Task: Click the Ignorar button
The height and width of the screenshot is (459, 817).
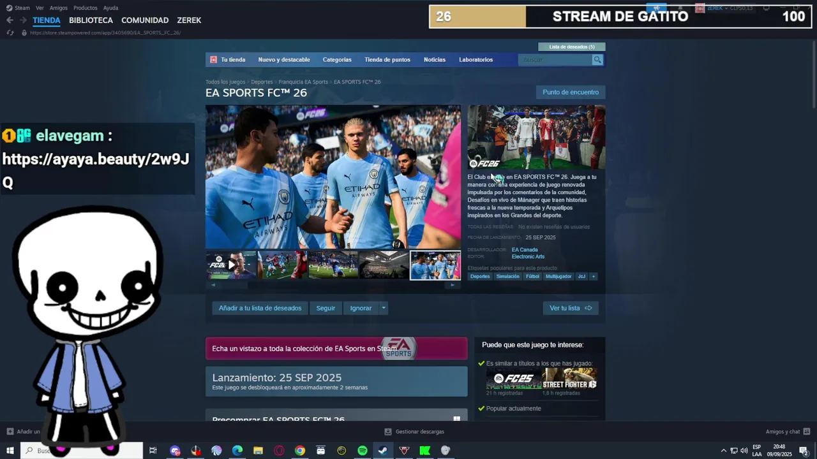Action: (x=361, y=308)
